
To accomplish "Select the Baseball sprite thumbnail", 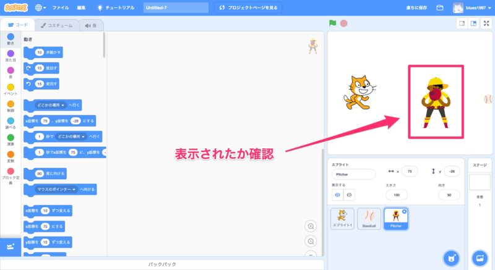I will point(369,218).
